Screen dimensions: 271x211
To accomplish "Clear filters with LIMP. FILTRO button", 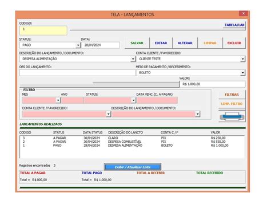I will coord(232,104).
